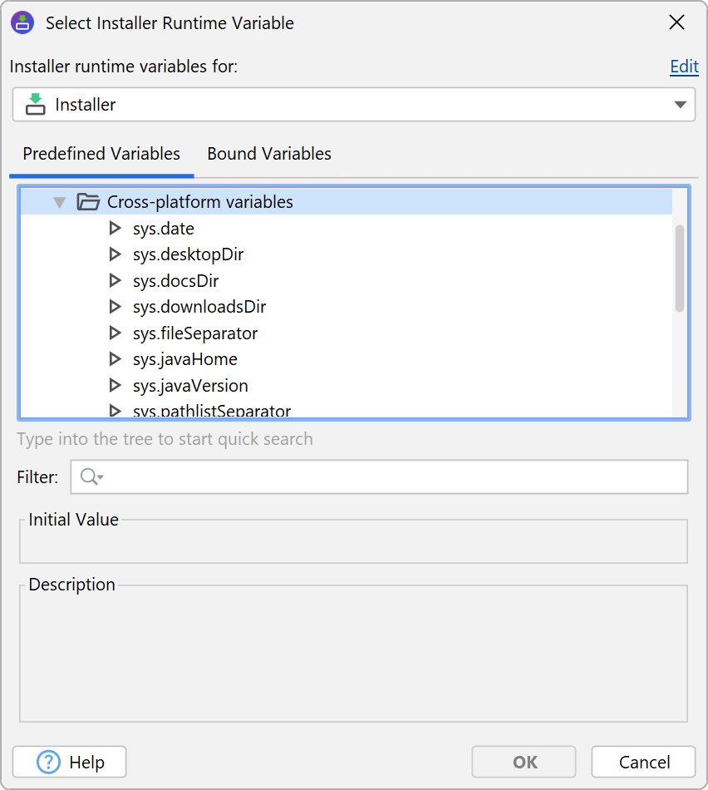Image resolution: width=708 pixels, height=790 pixels.
Task: Expand the sys.date variable node
Action: coord(116,229)
